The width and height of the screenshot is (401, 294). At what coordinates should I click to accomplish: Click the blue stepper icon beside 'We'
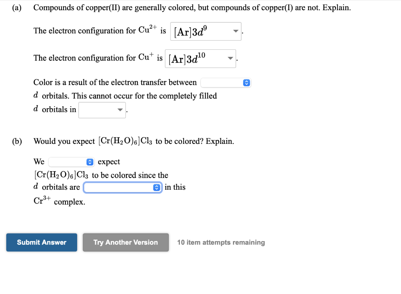click(x=90, y=162)
